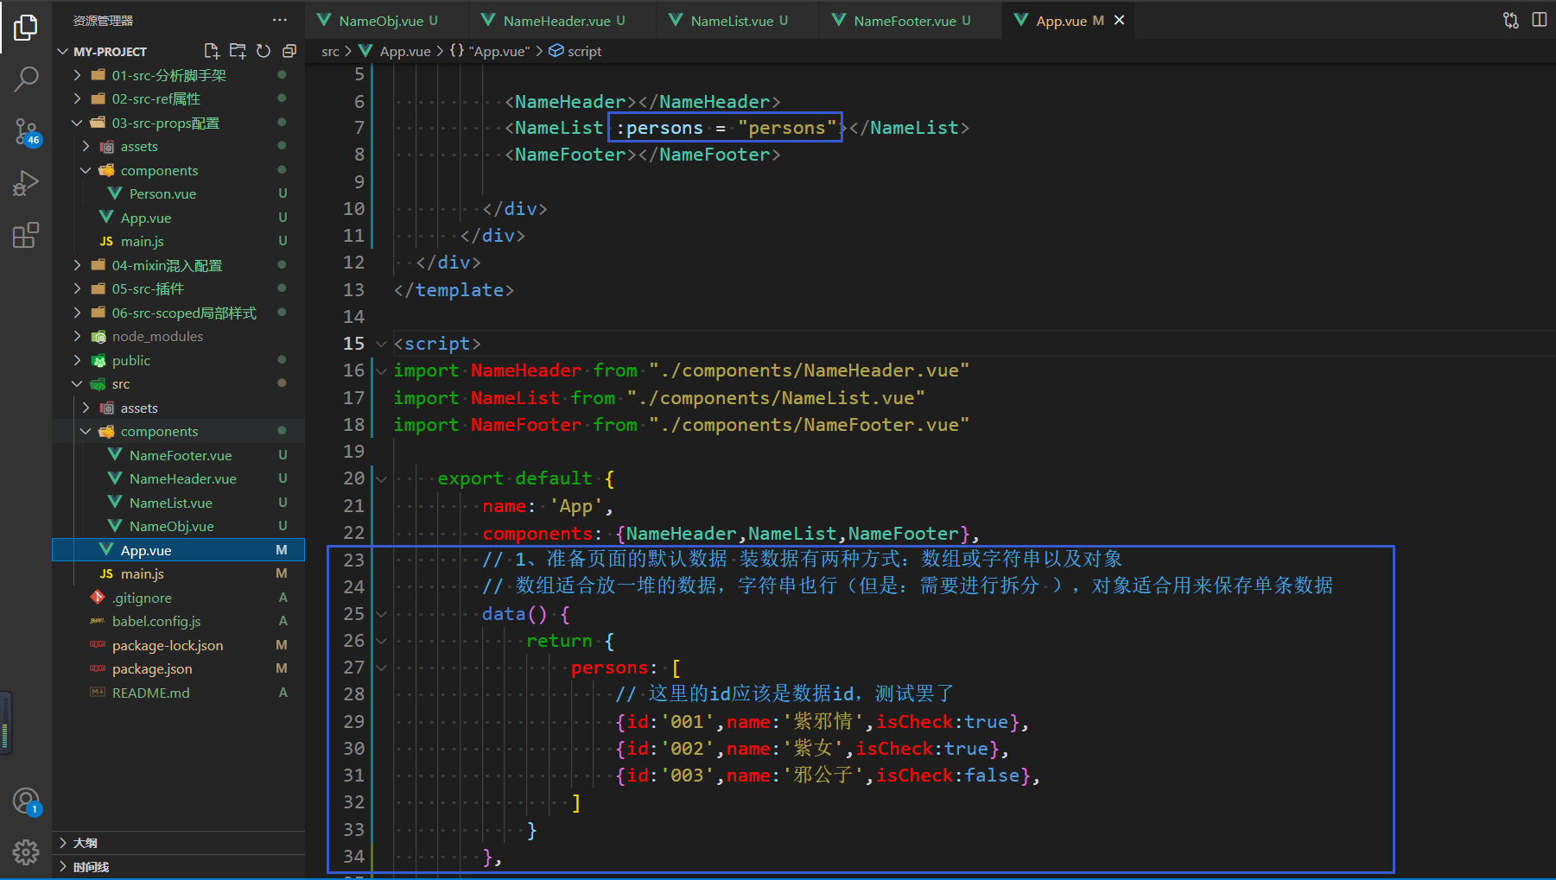Click App.vue in the breadcrumb path
The height and width of the screenshot is (880, 1556).
(405, 52)
